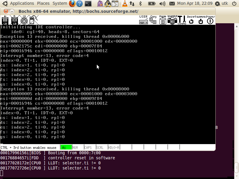
Task: Click the CAPS status bar indicator
Action: [90, 147]
